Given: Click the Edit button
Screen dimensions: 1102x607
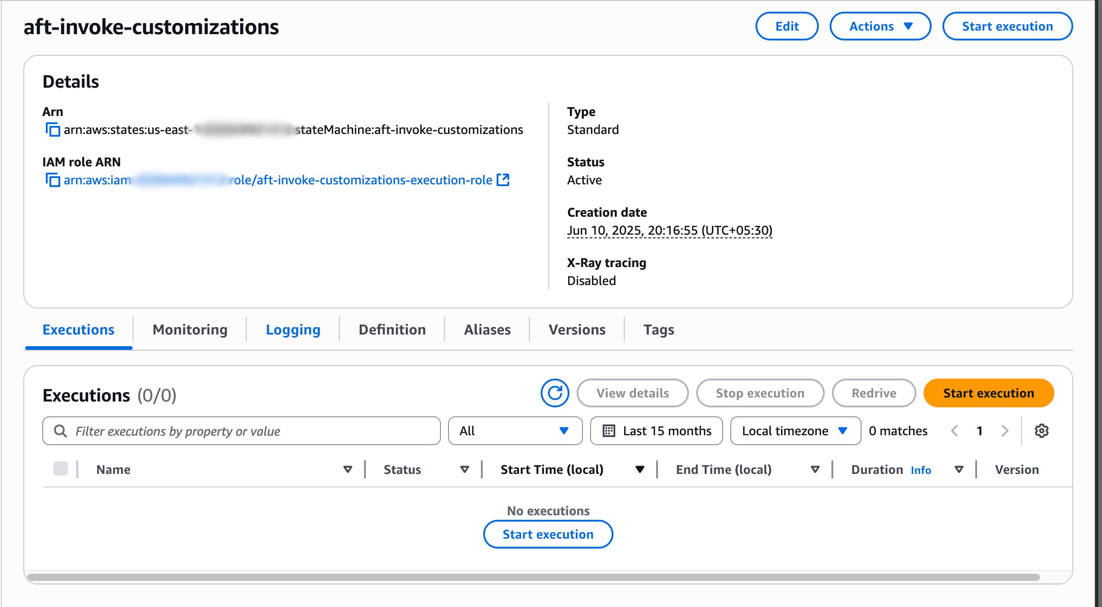Looking at the screenshot, I should coord(787,26).
